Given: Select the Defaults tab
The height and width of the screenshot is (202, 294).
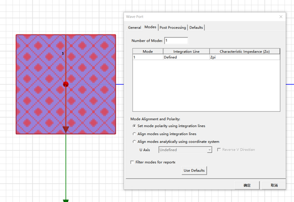Looking at the screenshot, I should tap(196, 27).
